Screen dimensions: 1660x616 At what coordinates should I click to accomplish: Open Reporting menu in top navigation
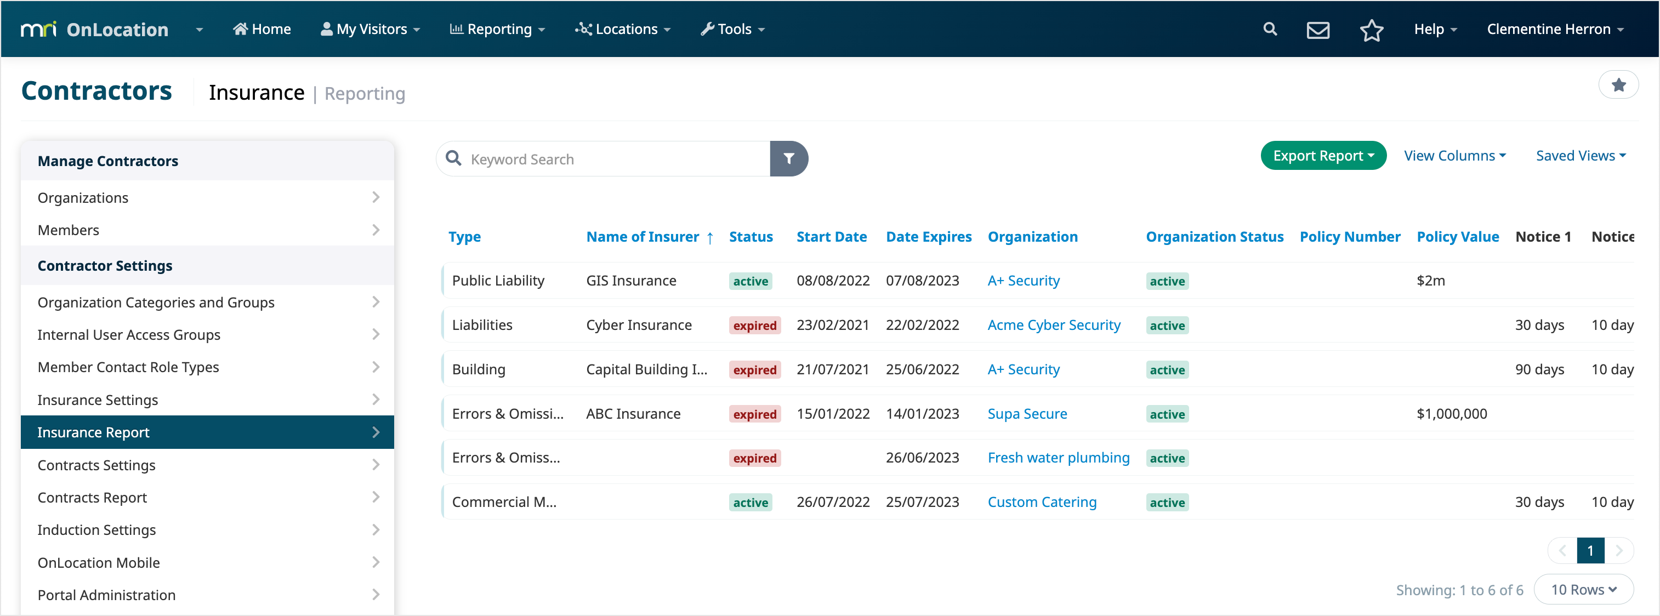(497, 29)
